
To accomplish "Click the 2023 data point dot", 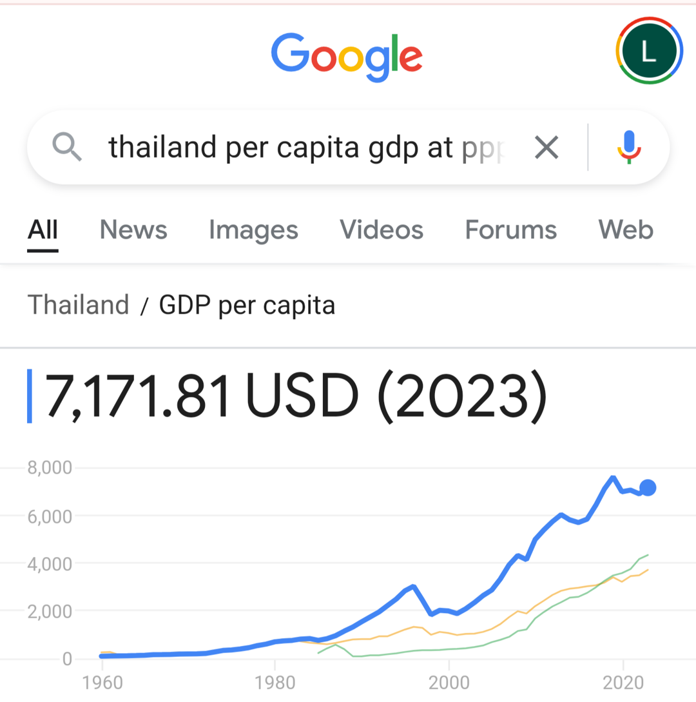I will [x=648, y=488].
